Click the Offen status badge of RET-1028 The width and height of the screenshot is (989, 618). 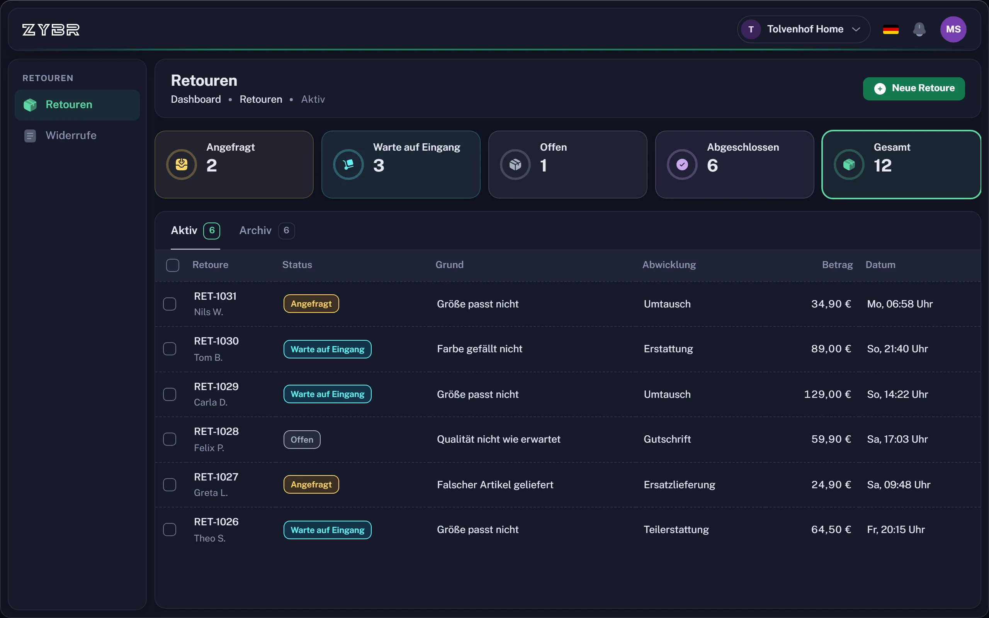(302, 440)
